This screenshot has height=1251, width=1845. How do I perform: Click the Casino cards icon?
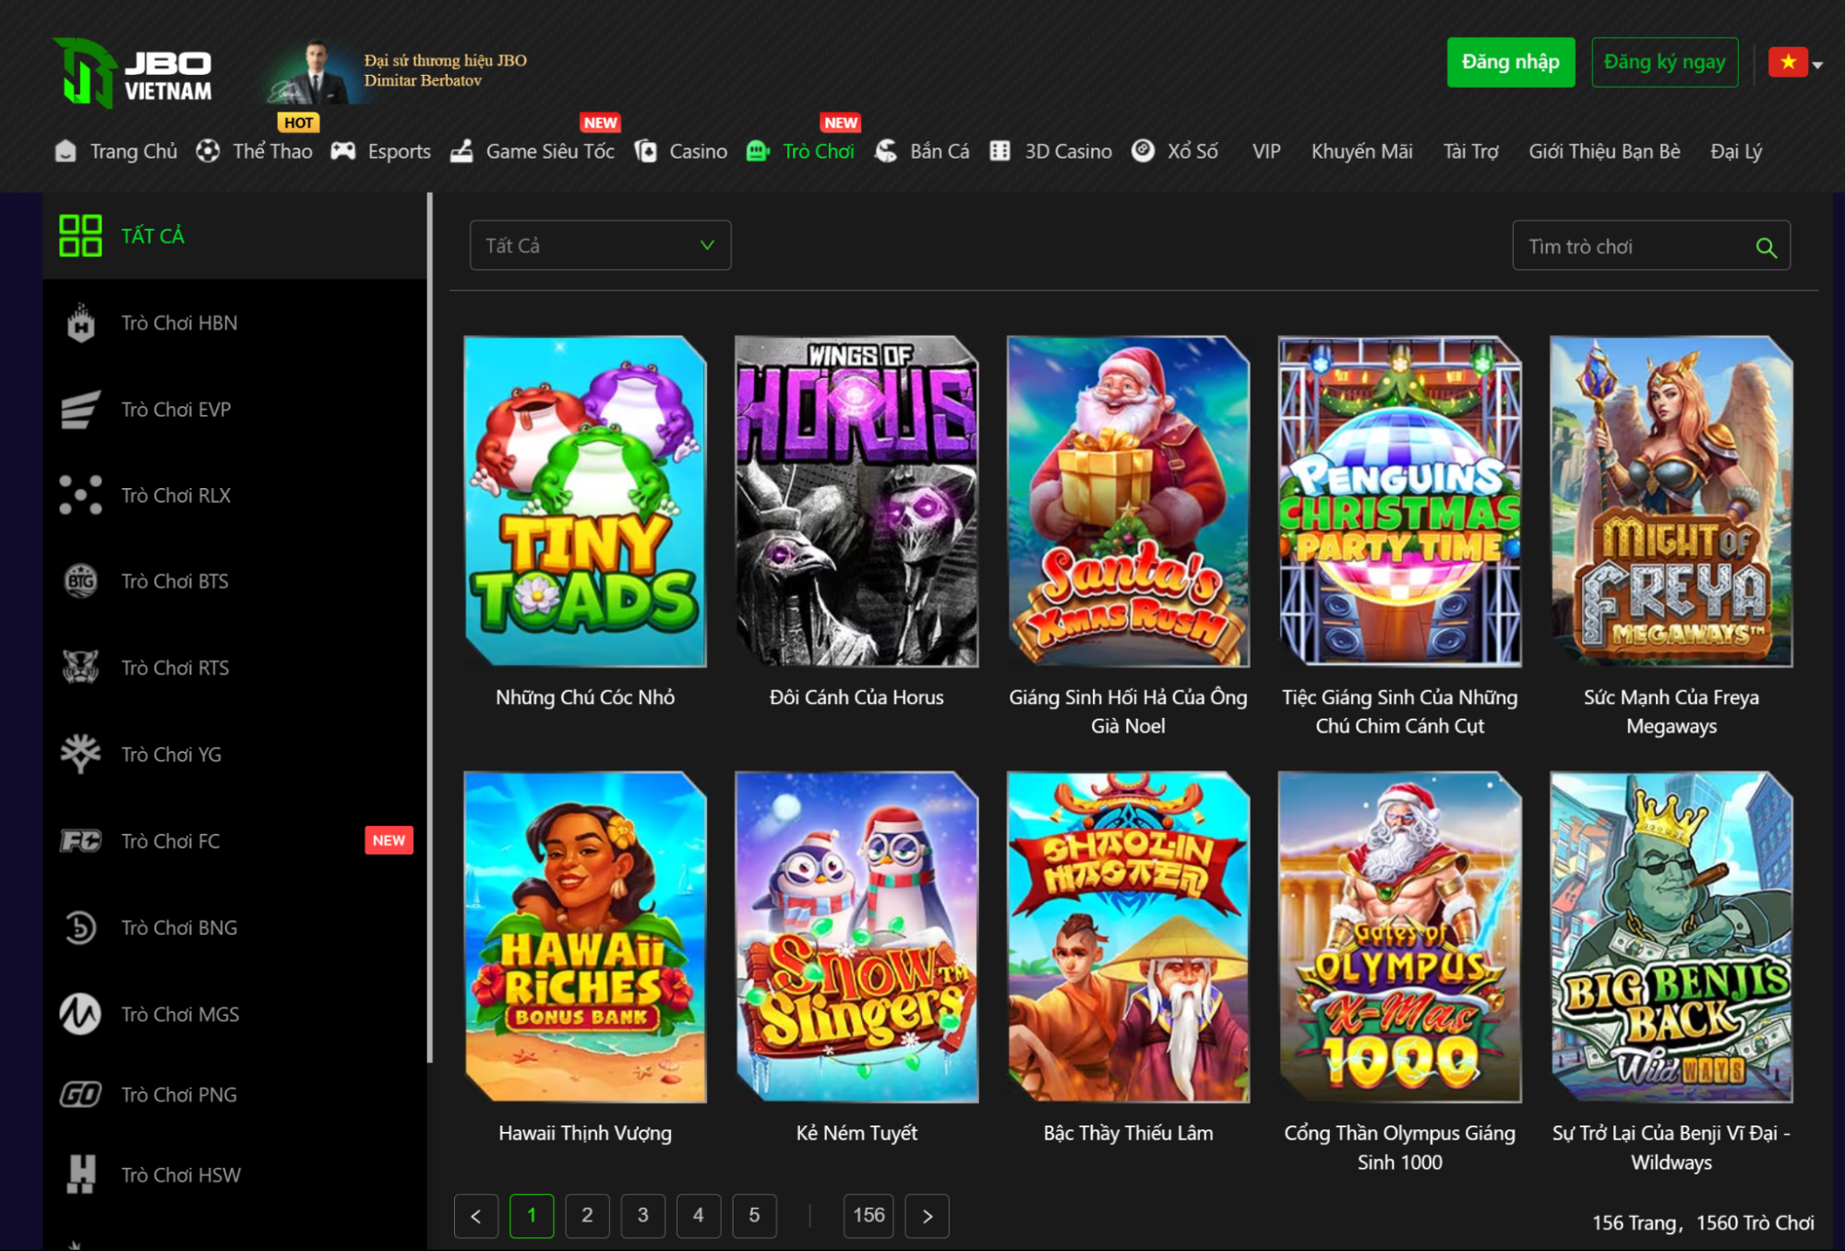(646, 151)
